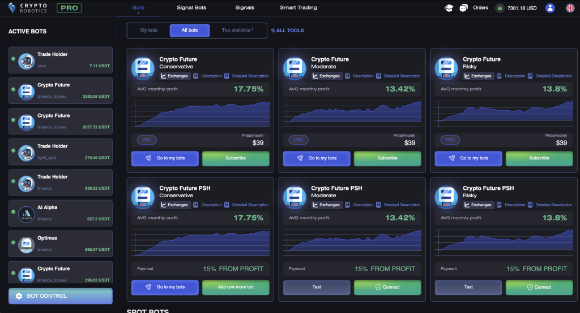
Task: Click the Crypto Future PSH Risky profit chart
Action: (x=504, y=243)
